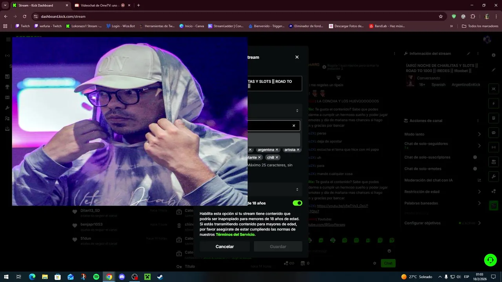502x282 pixels.
Task: Show more bookmarks with the chevron
Action: (x=451, y=26)
